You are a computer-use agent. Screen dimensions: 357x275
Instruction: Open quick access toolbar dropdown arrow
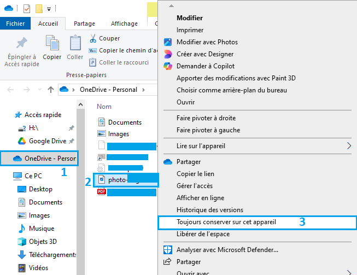pos(49,9)
